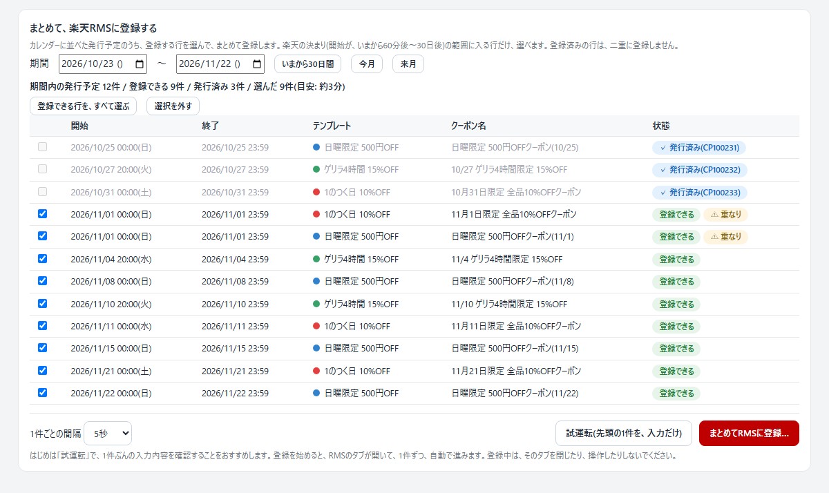The image size is (829, 493).
Task: Click the 今月 button
Action: 367,64
